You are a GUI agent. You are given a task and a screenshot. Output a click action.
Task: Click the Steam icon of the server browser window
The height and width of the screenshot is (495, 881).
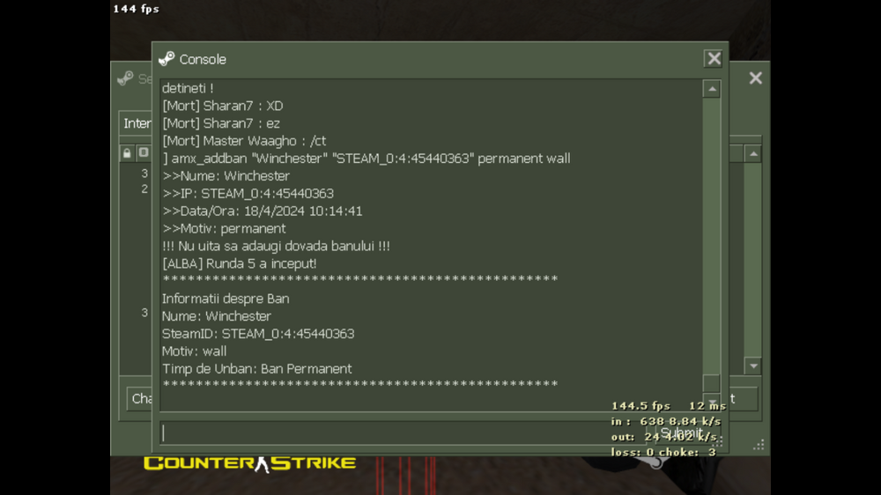pos(125,78)
